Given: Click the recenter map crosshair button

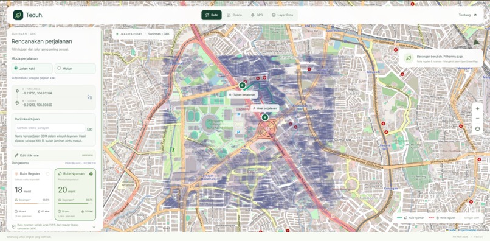Looking at the screenshot, I should tap(477, 128).
